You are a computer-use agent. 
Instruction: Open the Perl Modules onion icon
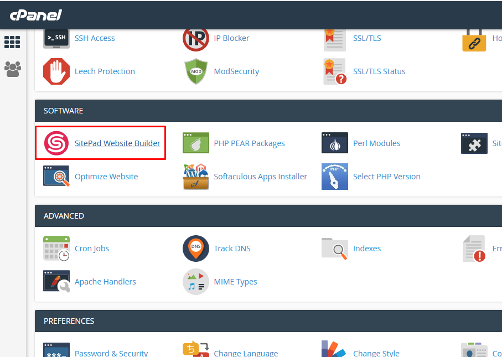(335, 143)
